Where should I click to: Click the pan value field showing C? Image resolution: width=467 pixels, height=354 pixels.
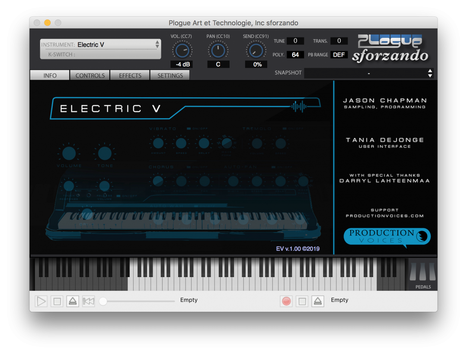click(218, 64)
